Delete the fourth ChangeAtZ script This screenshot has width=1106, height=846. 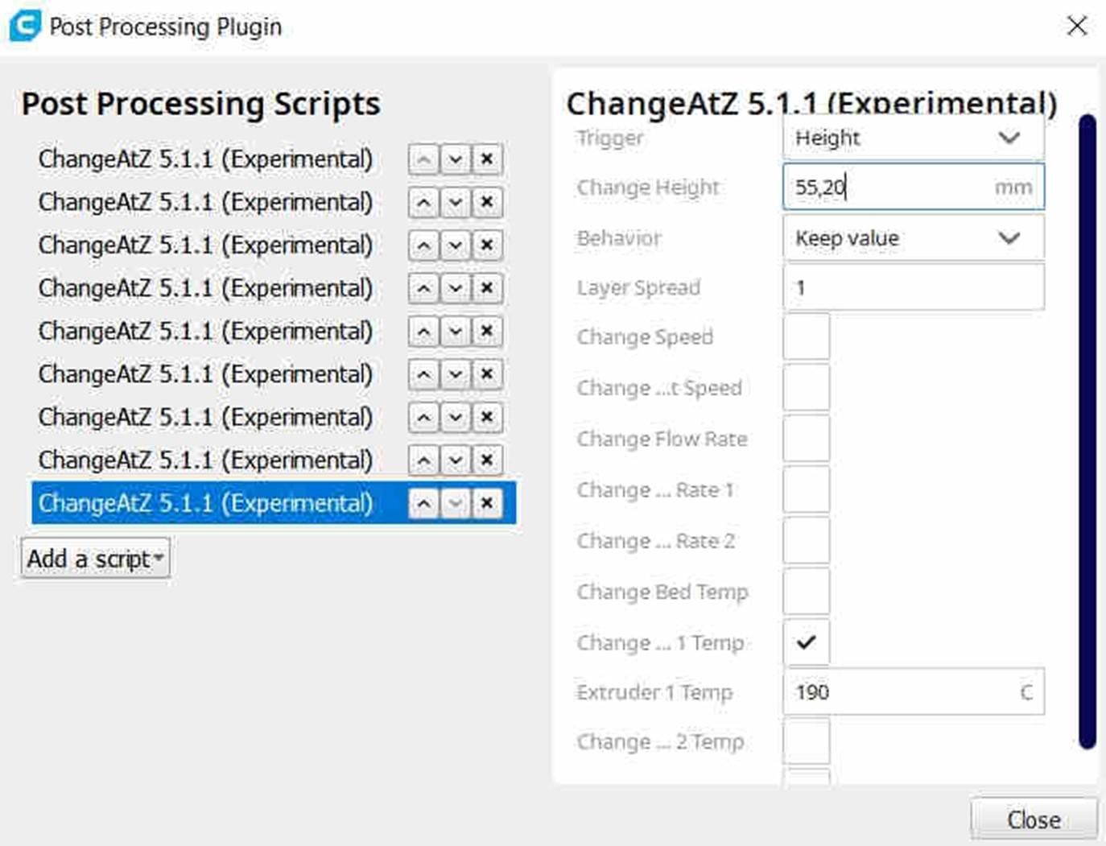coord(486,288)
